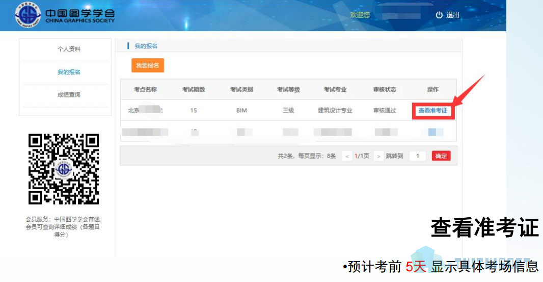The image size is (543, 282).
Task: Click the 会员服务 description text
Action: 62,227
